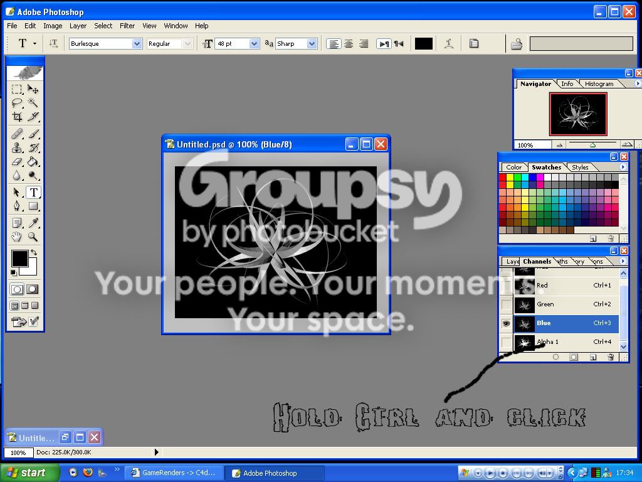Select the Hand tool
This screenshot has width=642, height=482.
pos(17,237)
